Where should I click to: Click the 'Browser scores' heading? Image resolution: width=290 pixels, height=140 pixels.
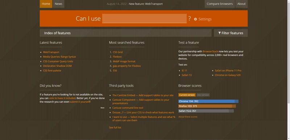[190, 86]
